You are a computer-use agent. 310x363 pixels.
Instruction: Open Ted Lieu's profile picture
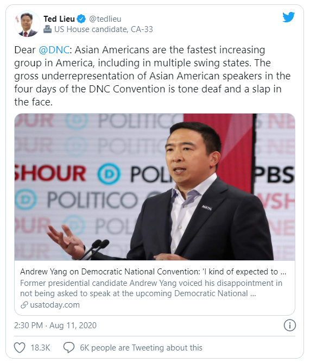coord(27,23)
